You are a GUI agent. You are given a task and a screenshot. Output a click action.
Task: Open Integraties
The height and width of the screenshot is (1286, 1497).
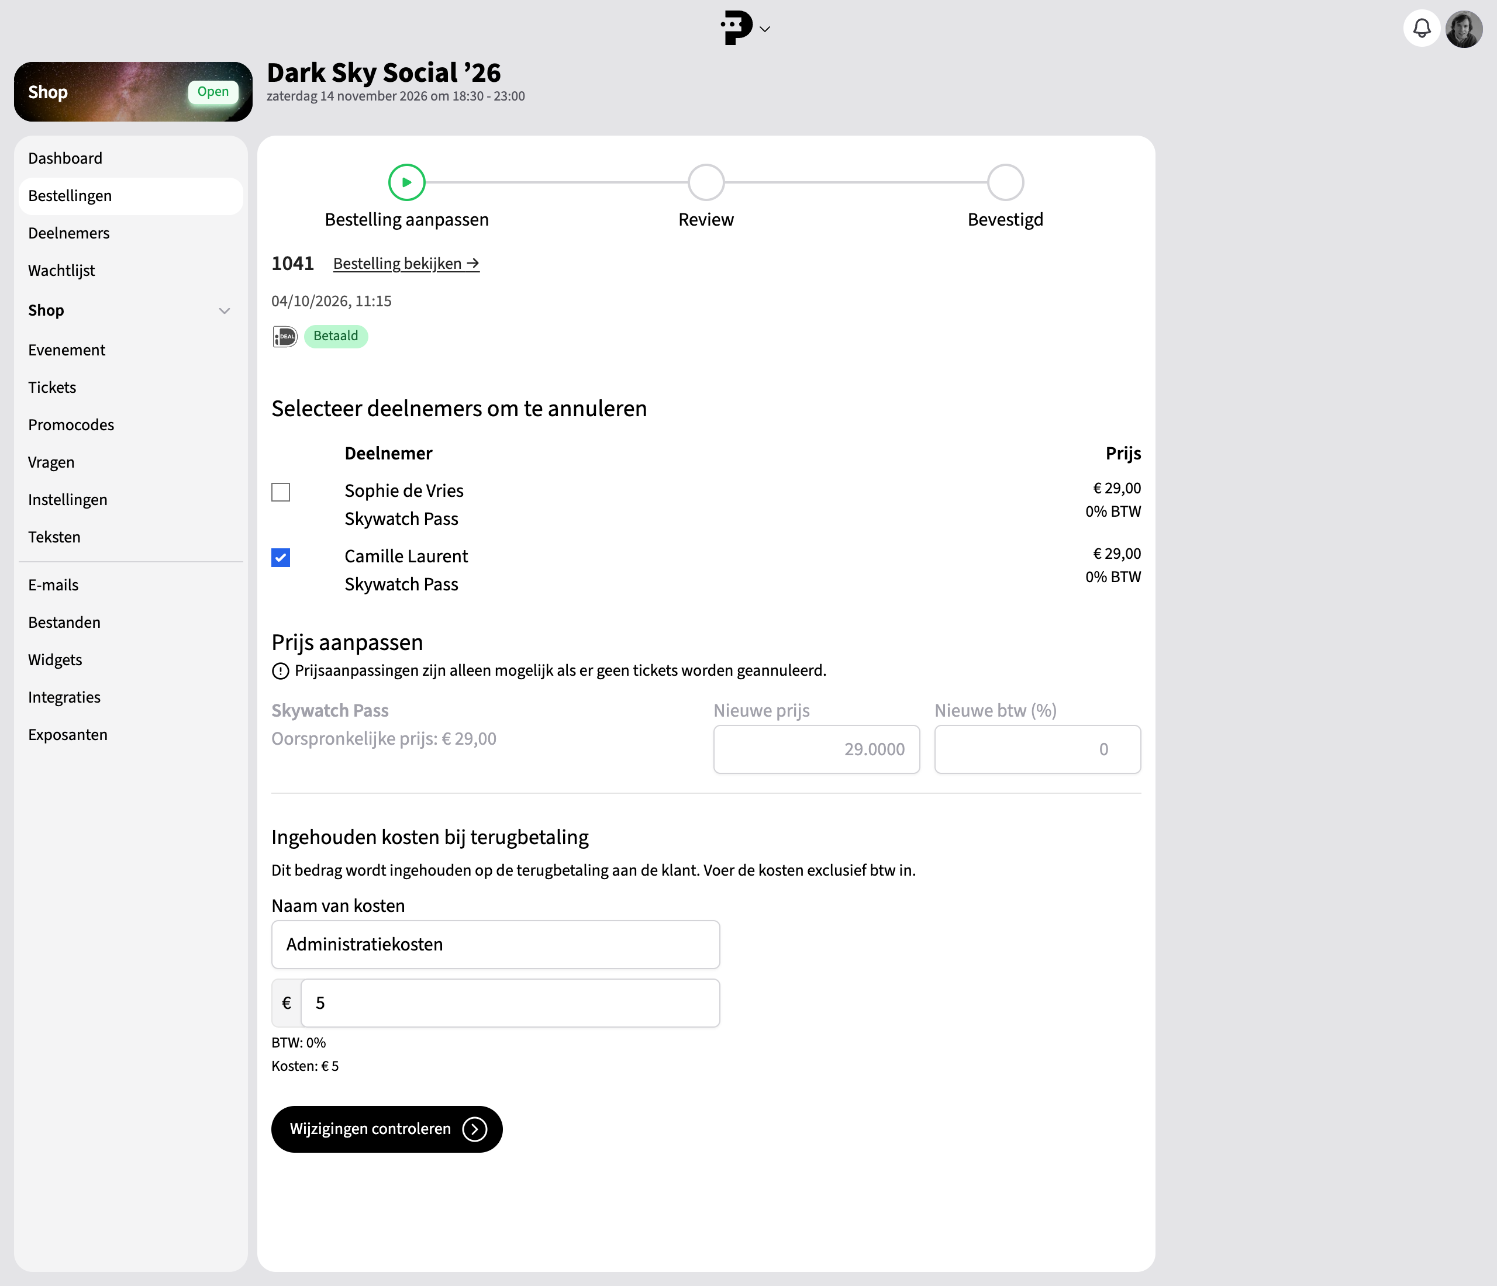131,698
